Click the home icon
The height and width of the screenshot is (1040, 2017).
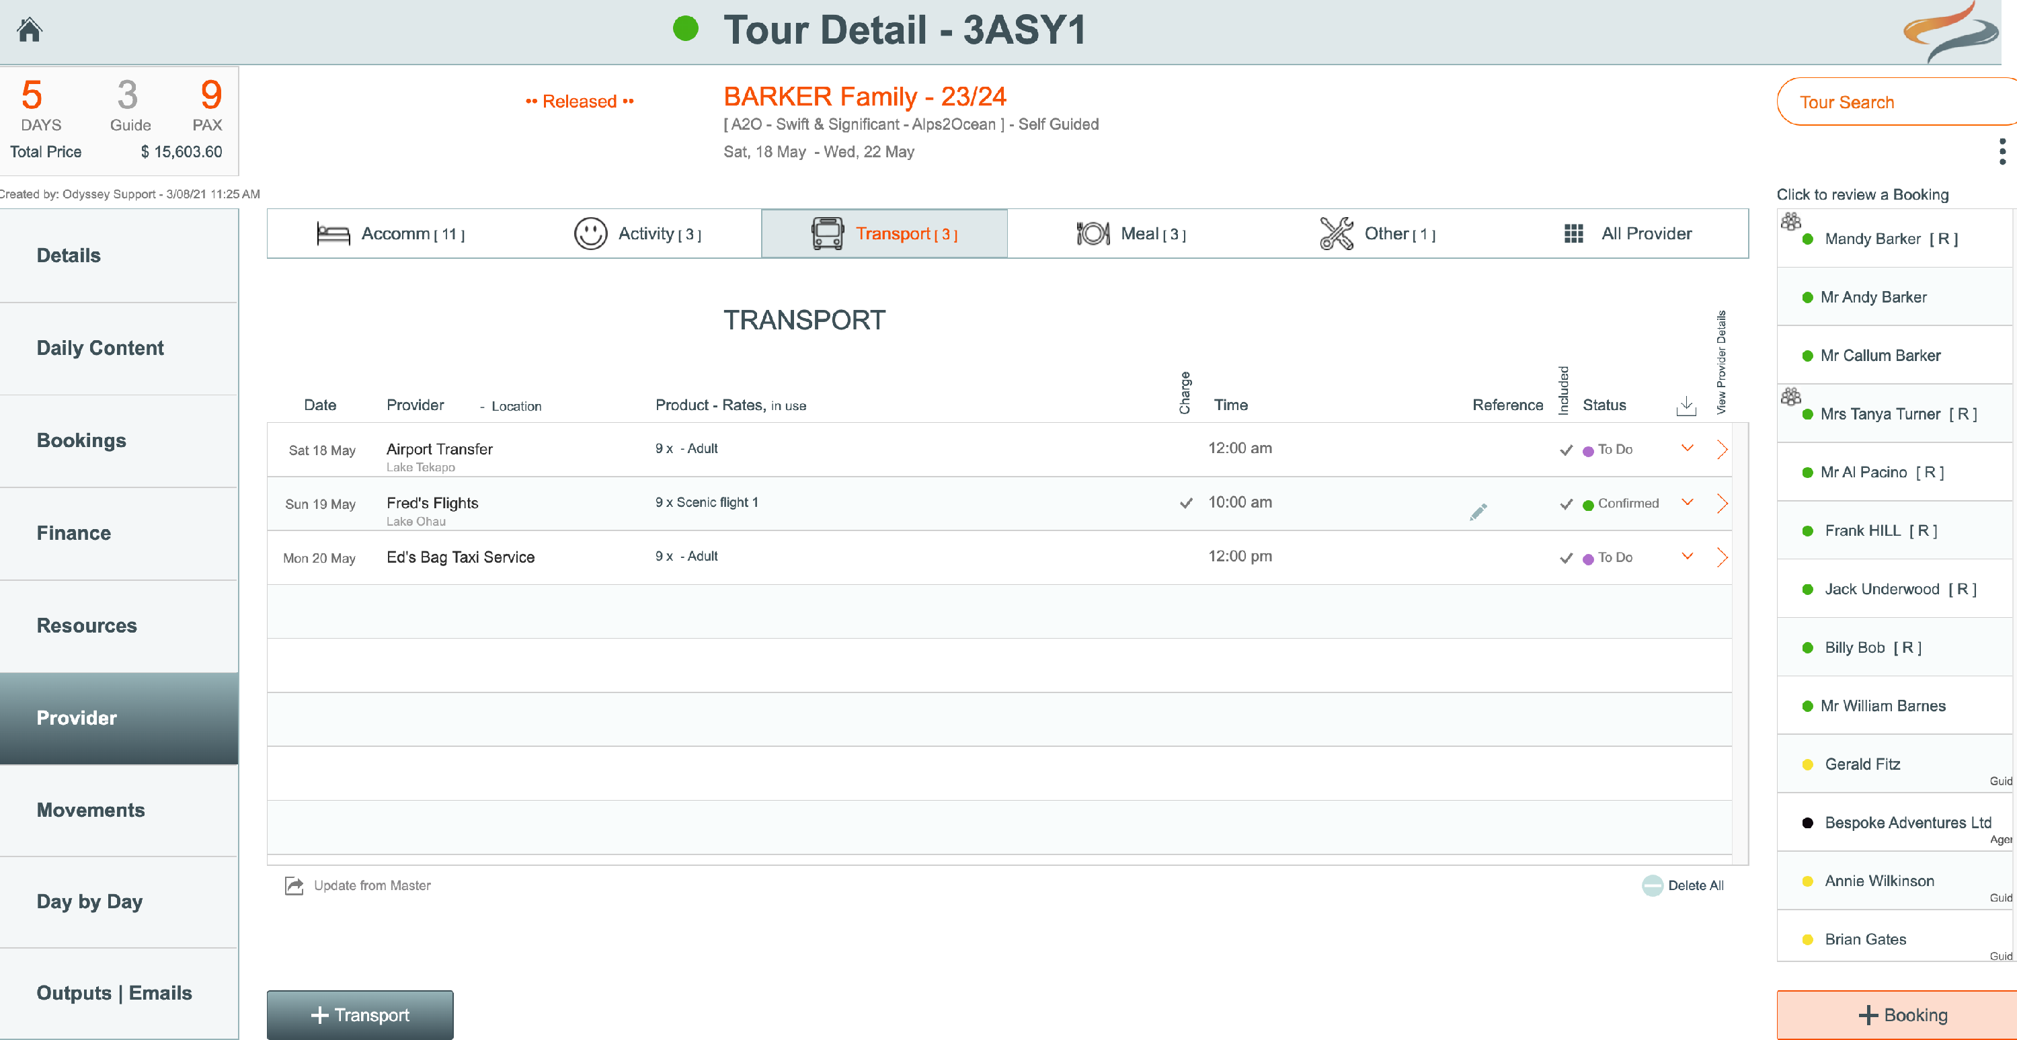coord(30,30)
